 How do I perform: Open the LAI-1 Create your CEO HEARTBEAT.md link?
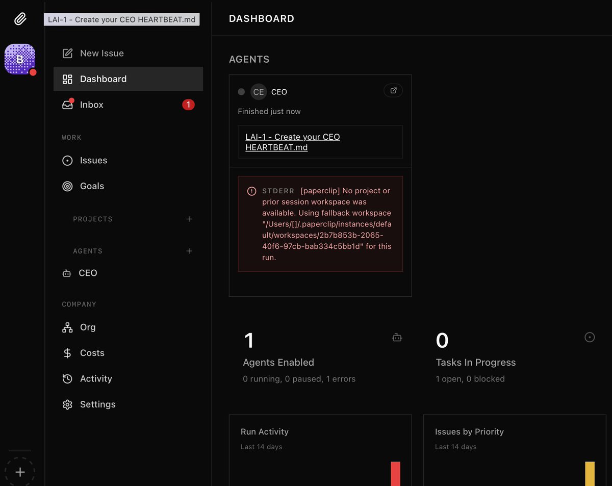tap(293, 142)
